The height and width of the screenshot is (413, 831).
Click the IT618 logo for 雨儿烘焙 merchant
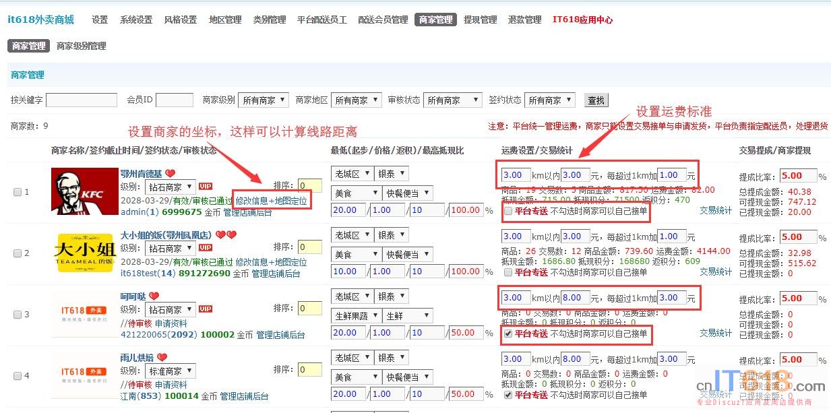(x=84, y=375)
